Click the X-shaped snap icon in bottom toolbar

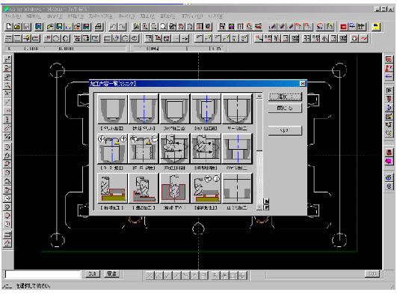pyautogui.click(x=150, y=276)
